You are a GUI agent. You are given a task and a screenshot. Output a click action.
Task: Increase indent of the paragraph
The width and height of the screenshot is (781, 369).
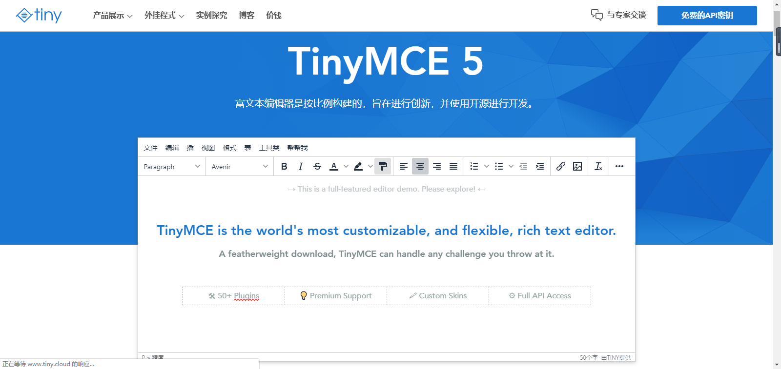point(540,166)
